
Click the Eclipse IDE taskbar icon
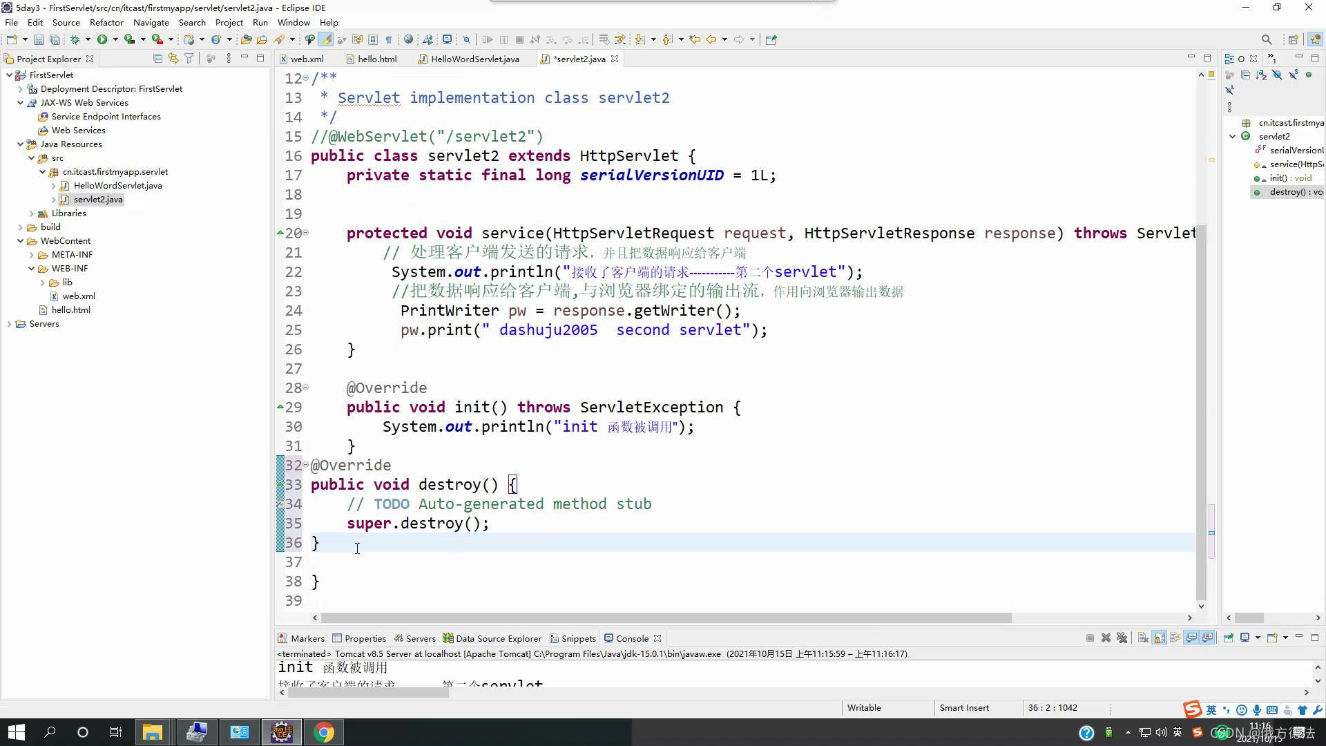[x=282, y=731]
